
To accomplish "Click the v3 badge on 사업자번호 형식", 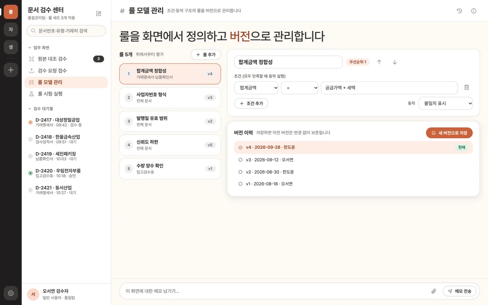I will coord(210,98).
